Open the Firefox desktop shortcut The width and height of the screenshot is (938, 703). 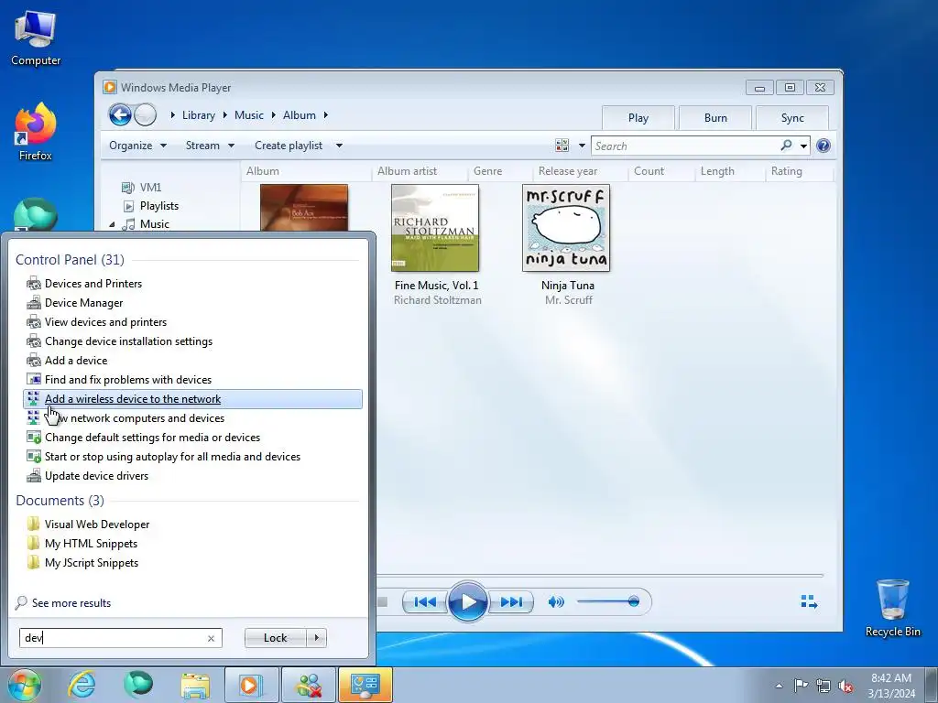pyautogui.click(x=36, y=132)
